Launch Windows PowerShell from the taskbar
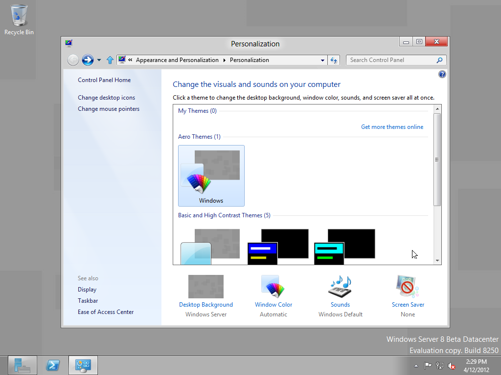Screen dimensions: 501x375 coord(53,365)
